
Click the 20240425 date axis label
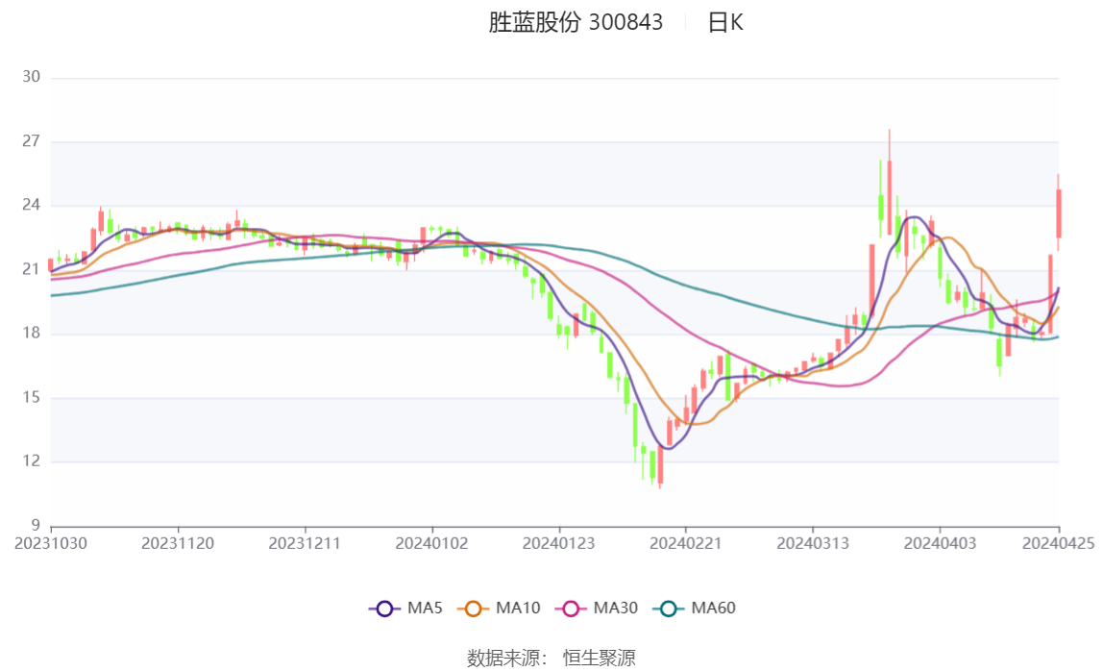[1058, 543]
